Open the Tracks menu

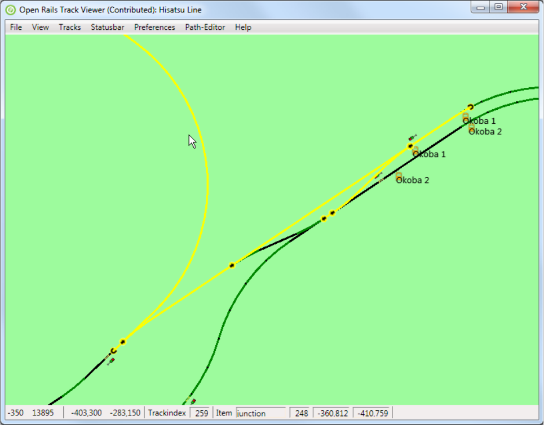pos(70,28)
